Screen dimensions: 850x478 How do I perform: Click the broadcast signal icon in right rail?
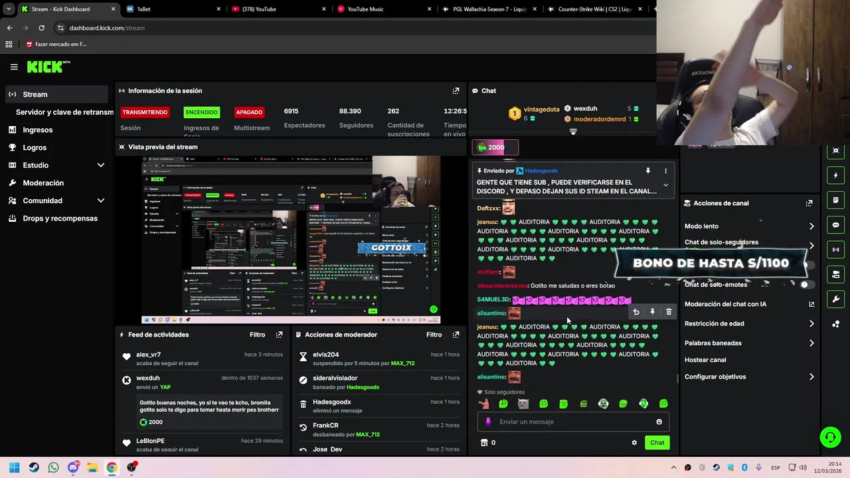click(835, 250)
